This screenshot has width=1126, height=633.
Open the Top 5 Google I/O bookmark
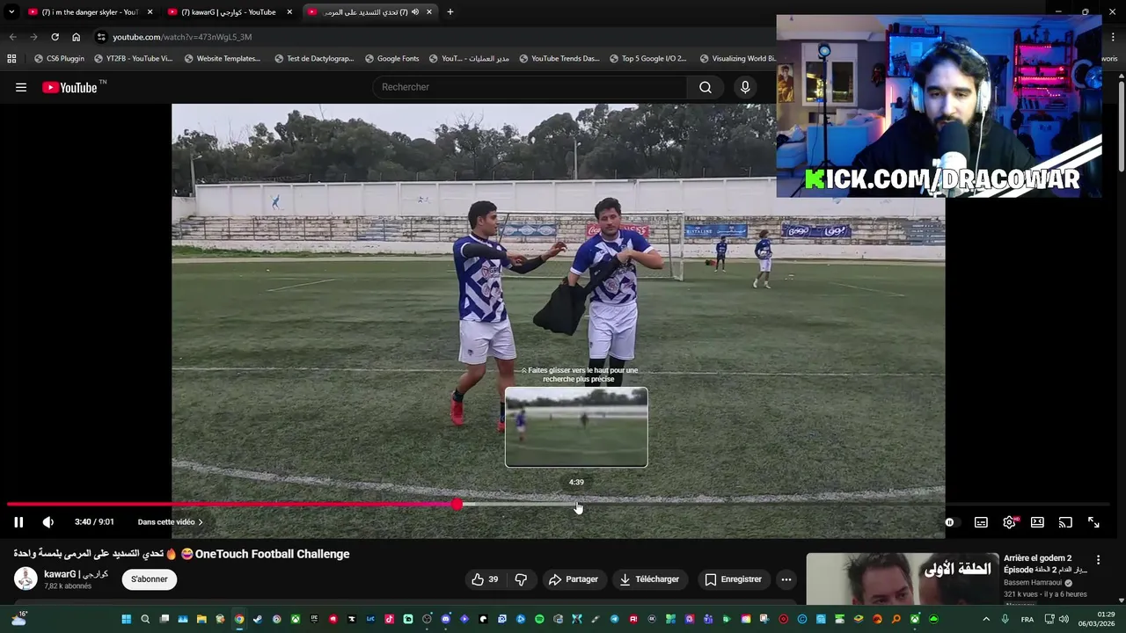[x=647, y=59]
